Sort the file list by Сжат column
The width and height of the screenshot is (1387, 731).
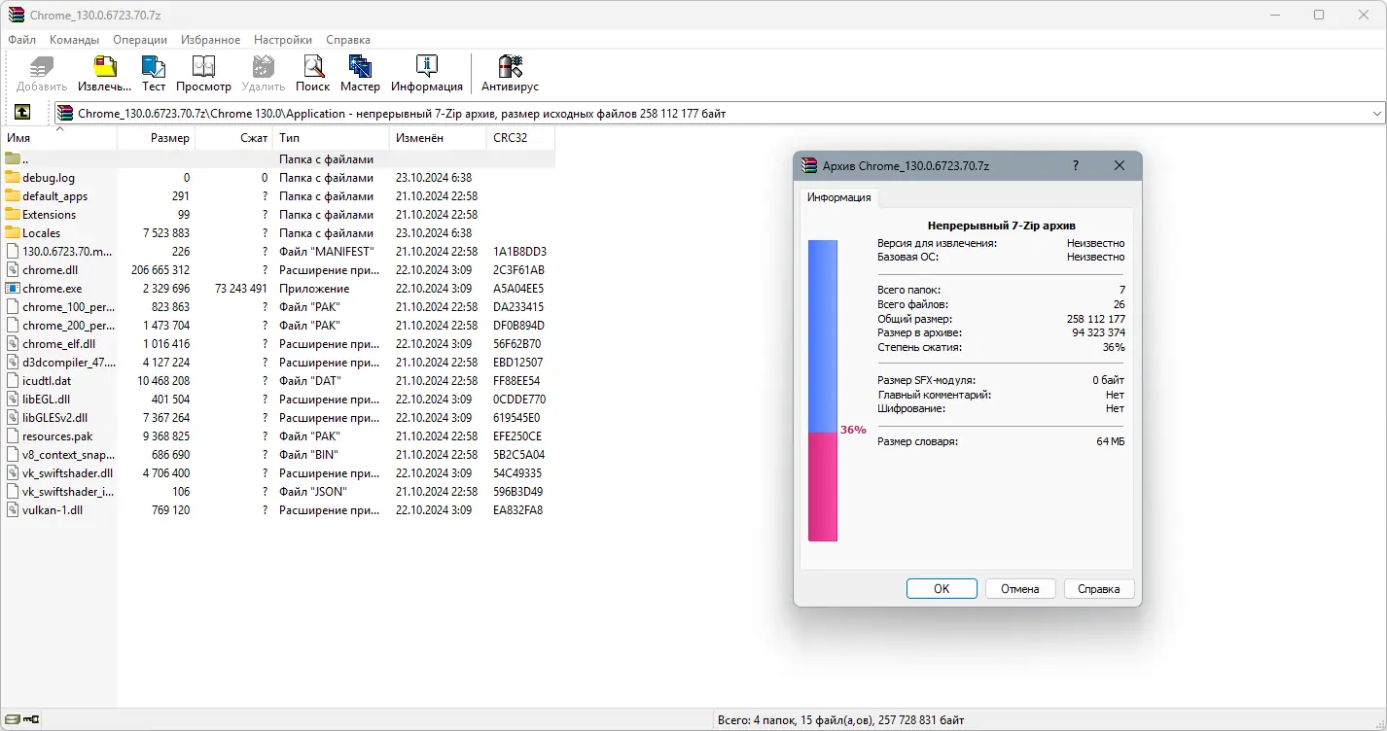[233, 138]
